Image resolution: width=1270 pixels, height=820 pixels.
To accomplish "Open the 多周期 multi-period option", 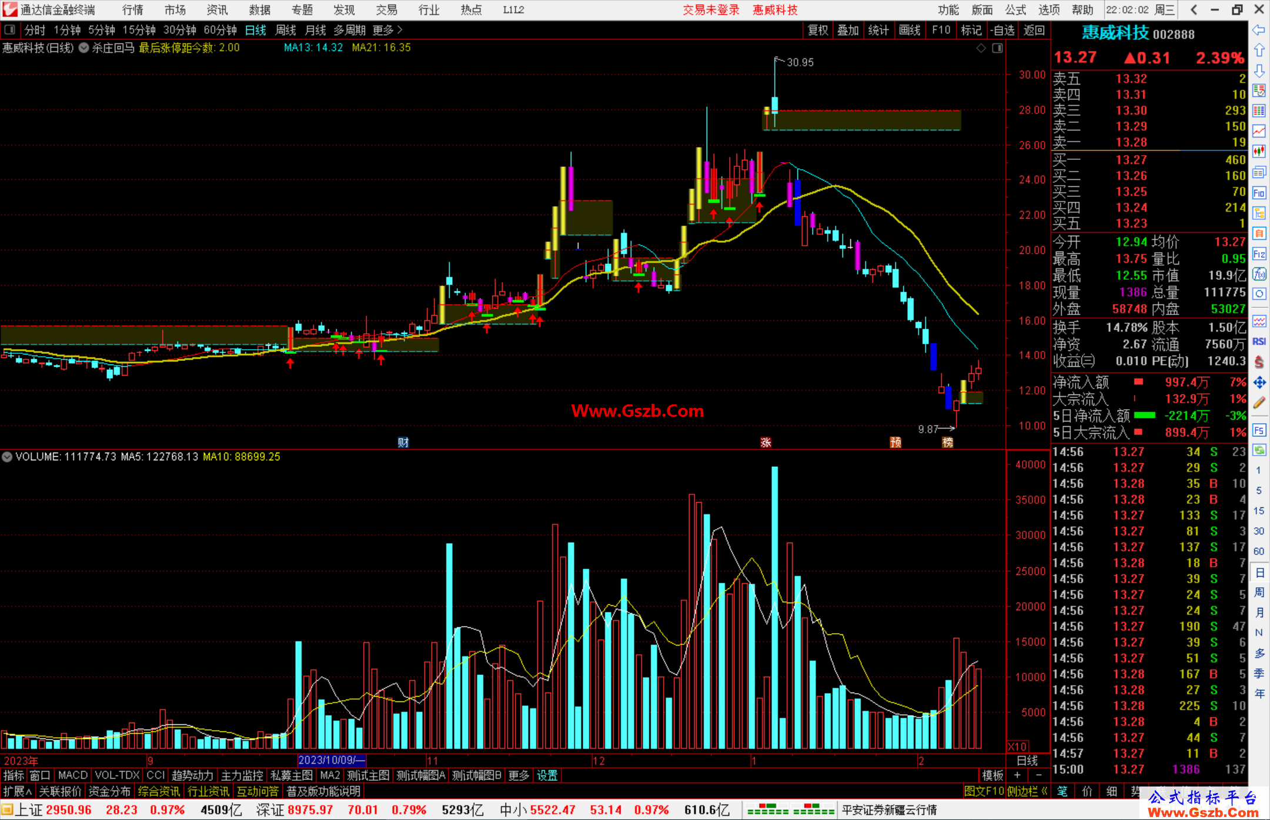I will tap(349, 30).
